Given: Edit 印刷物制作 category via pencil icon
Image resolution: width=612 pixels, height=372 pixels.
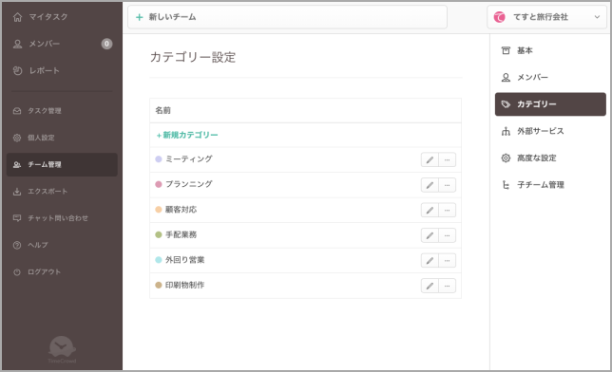Looking at the screenshot, I should (430, 286).
